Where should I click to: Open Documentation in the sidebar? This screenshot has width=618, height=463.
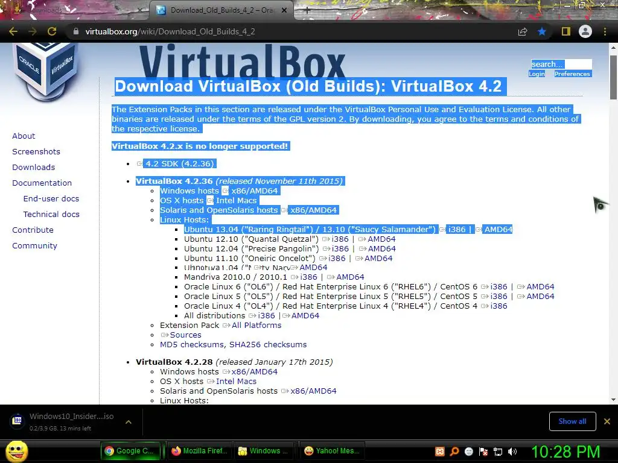click(42, 183)
